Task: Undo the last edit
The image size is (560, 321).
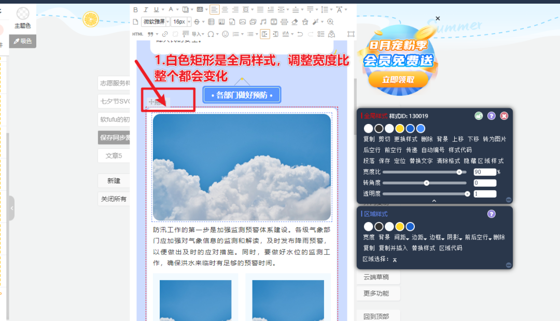Action: tap(300, 34)
